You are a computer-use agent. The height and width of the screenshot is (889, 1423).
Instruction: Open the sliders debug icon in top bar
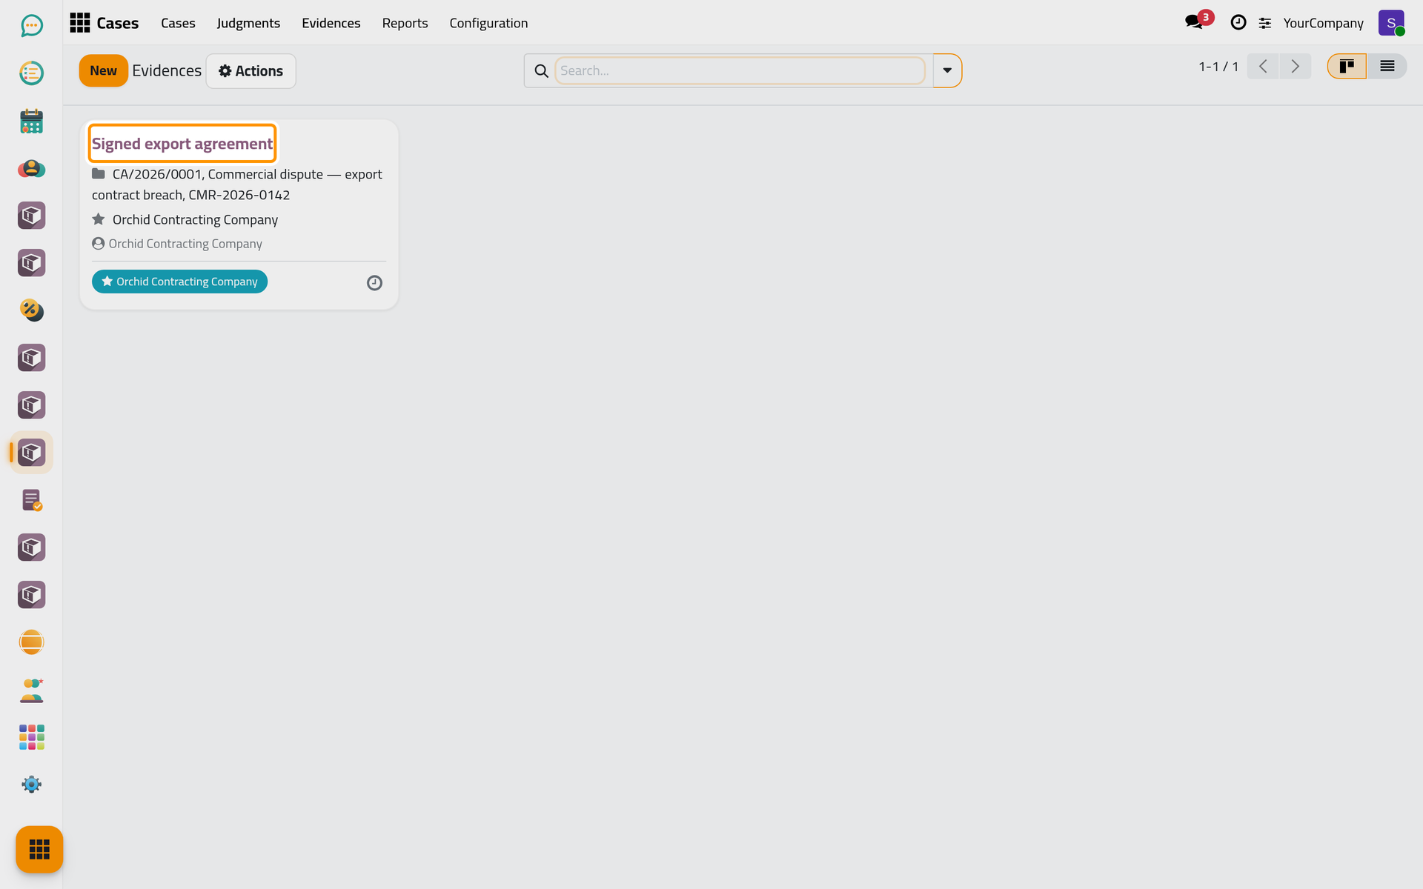pos(1265,24)
